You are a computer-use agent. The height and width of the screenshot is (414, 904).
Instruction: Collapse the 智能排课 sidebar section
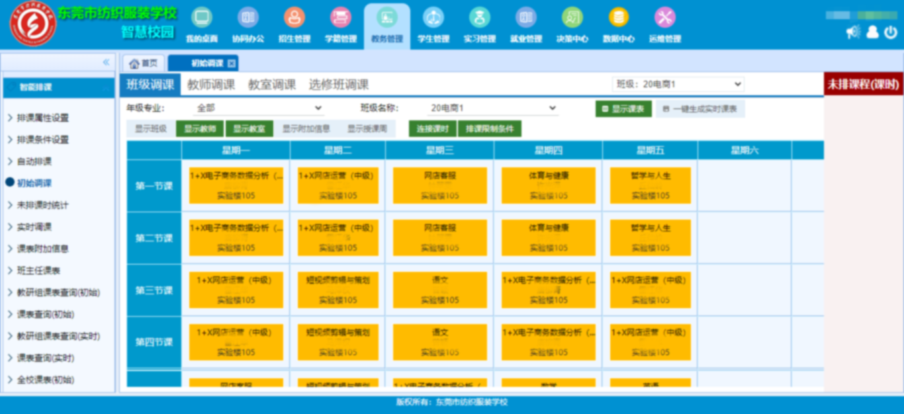[58, 87]
